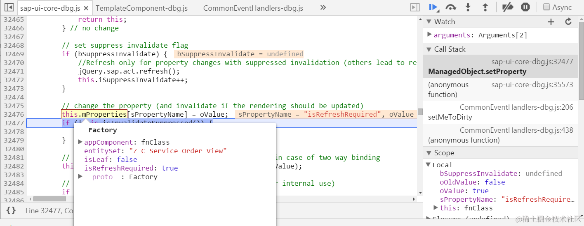Open the sap-ui-core-dbg.js:32477 source link
584x226 pixels.
point(532,62)
